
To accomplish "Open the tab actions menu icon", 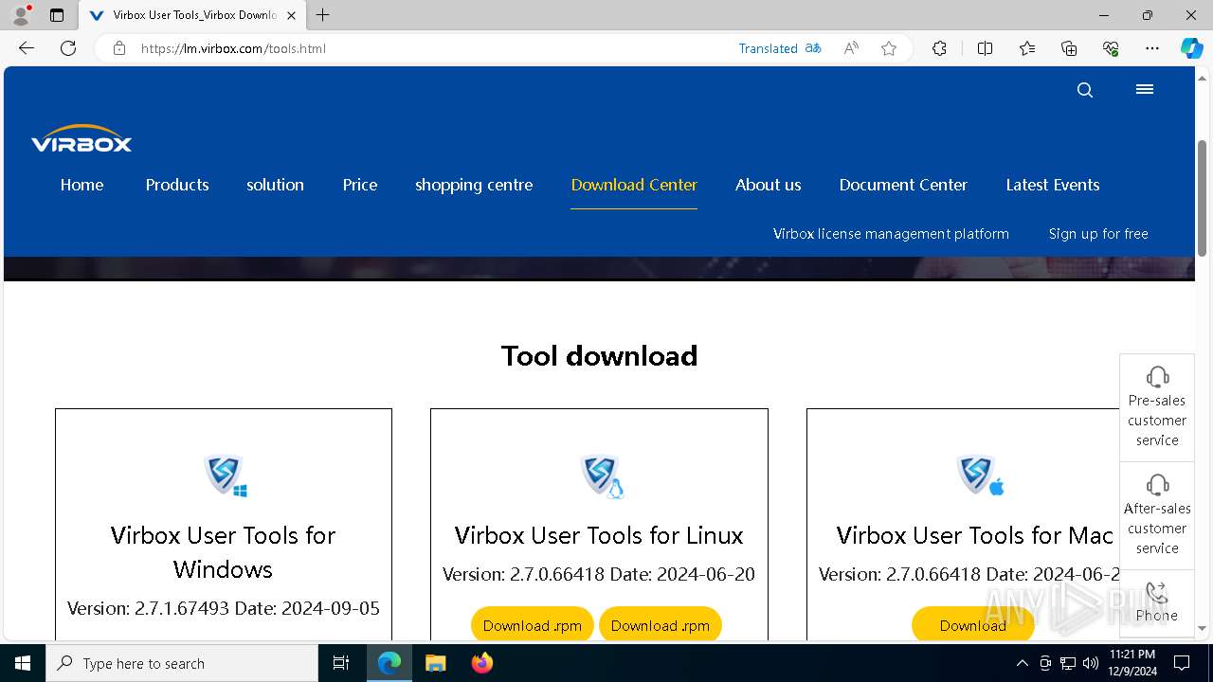I will [57, 15].
